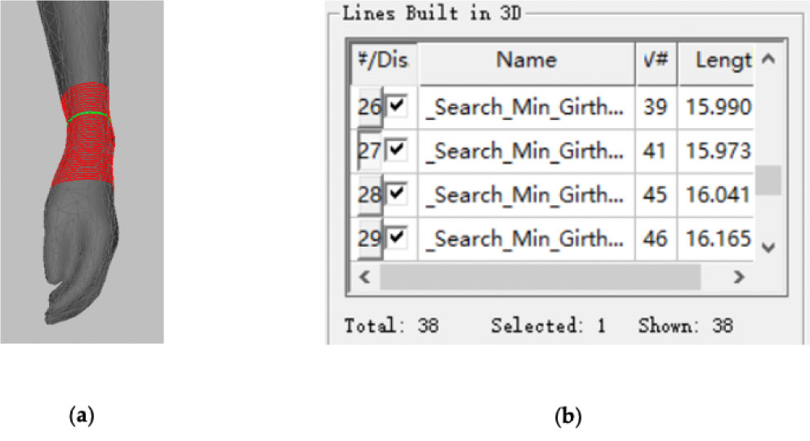Toggle the display checkbox in row 29
Viewport: 810px width, 441px height.
click(397, 238)
